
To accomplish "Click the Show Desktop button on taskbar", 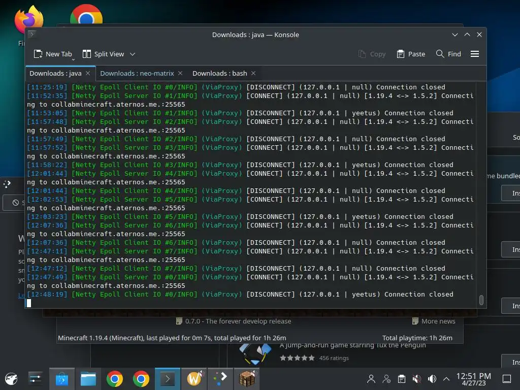I will coord(507,379).
